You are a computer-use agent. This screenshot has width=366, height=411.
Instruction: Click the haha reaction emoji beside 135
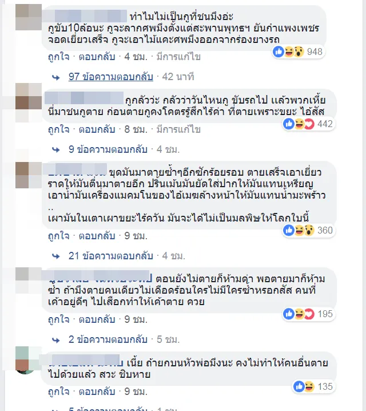click(309, 386)
